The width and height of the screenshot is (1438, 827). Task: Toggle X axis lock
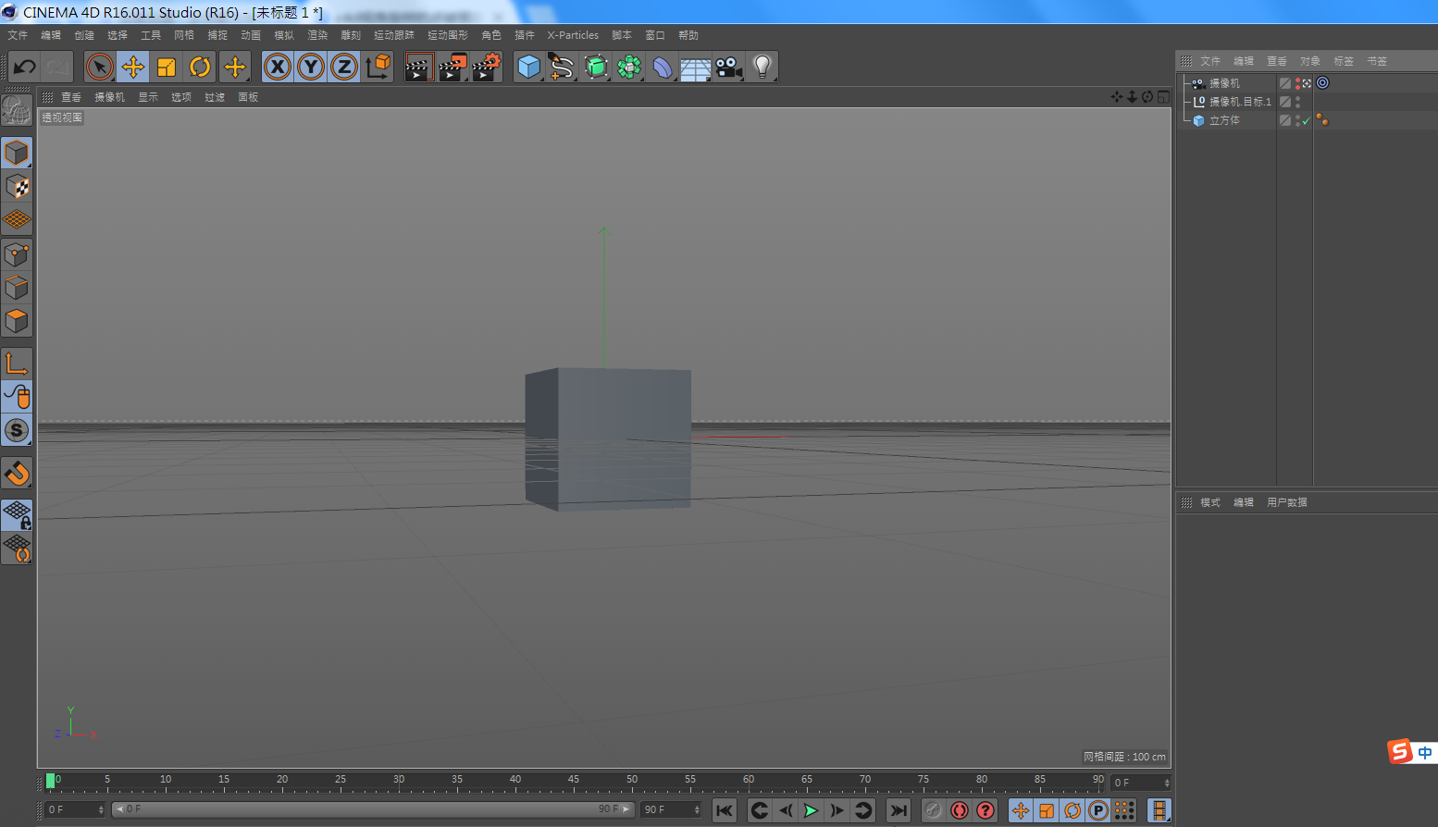click(278, 67)
